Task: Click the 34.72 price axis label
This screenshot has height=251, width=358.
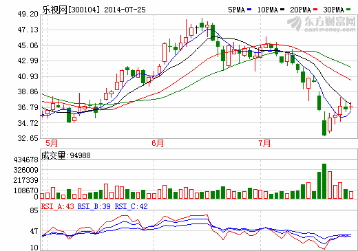Action: 28,123
